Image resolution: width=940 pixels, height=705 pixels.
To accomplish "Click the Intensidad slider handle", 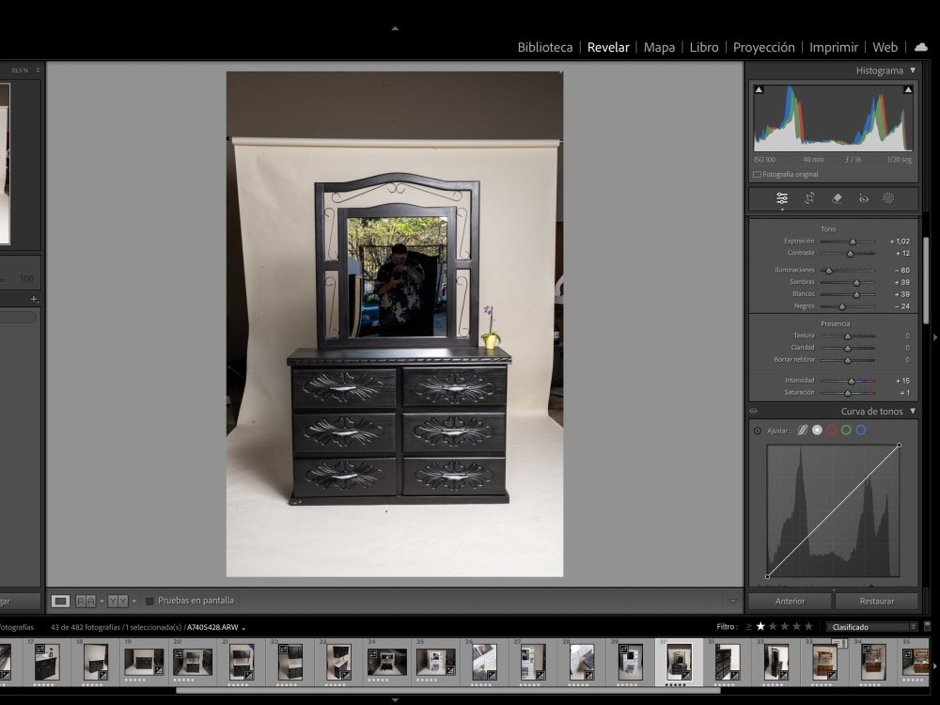I will (x=852, y=381).
